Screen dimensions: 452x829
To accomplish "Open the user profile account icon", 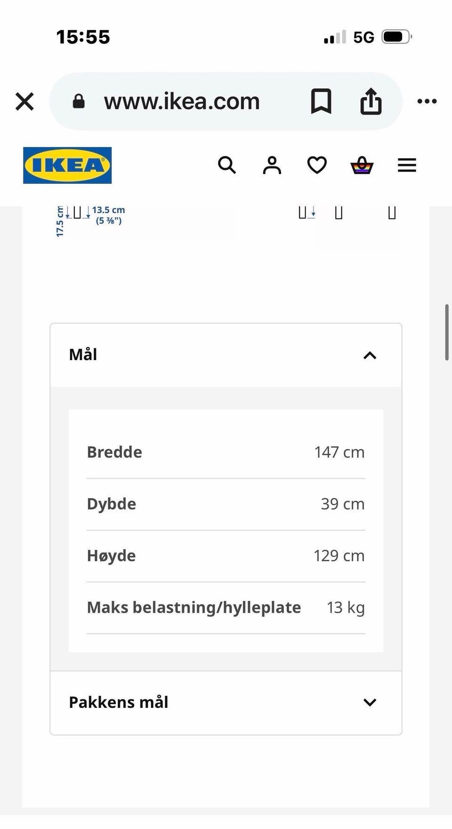I will tap(272, 165).
